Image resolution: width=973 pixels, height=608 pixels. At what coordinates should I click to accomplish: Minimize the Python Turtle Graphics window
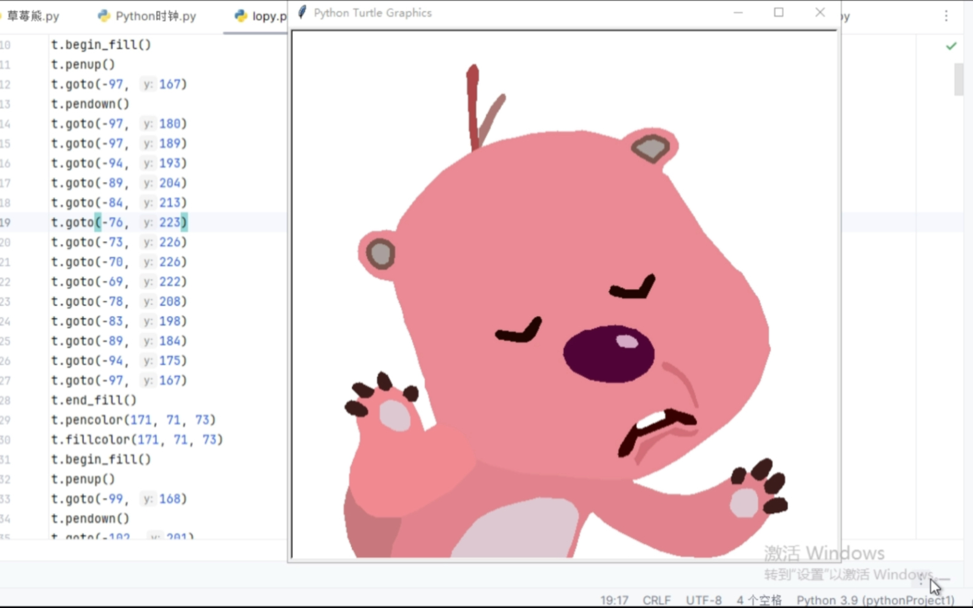(738, 12)
